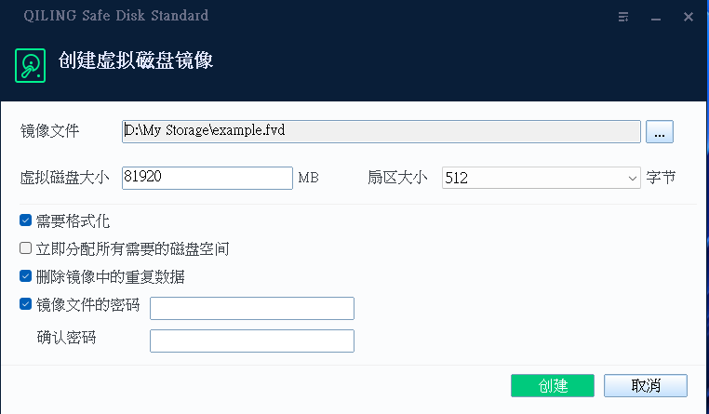The height and width of the screenshot is (414, 709).
Task: Uncheck 删除镜像中的重复数据 option
Action: (x=26, y=276)
